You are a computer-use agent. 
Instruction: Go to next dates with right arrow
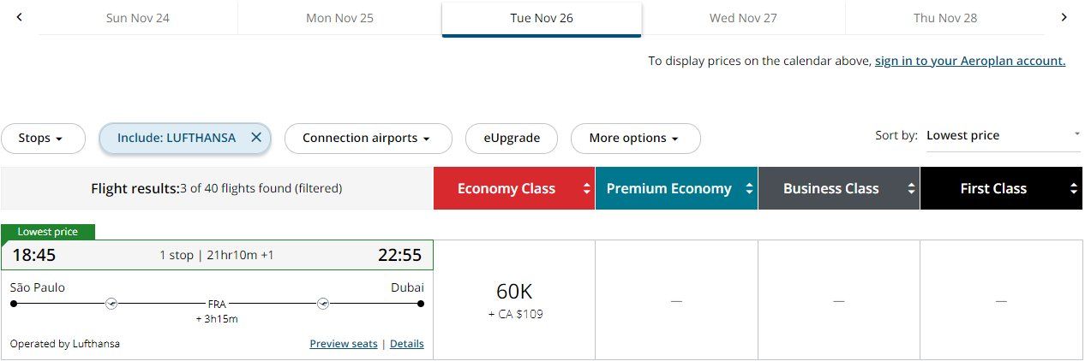coord(1064,17)
